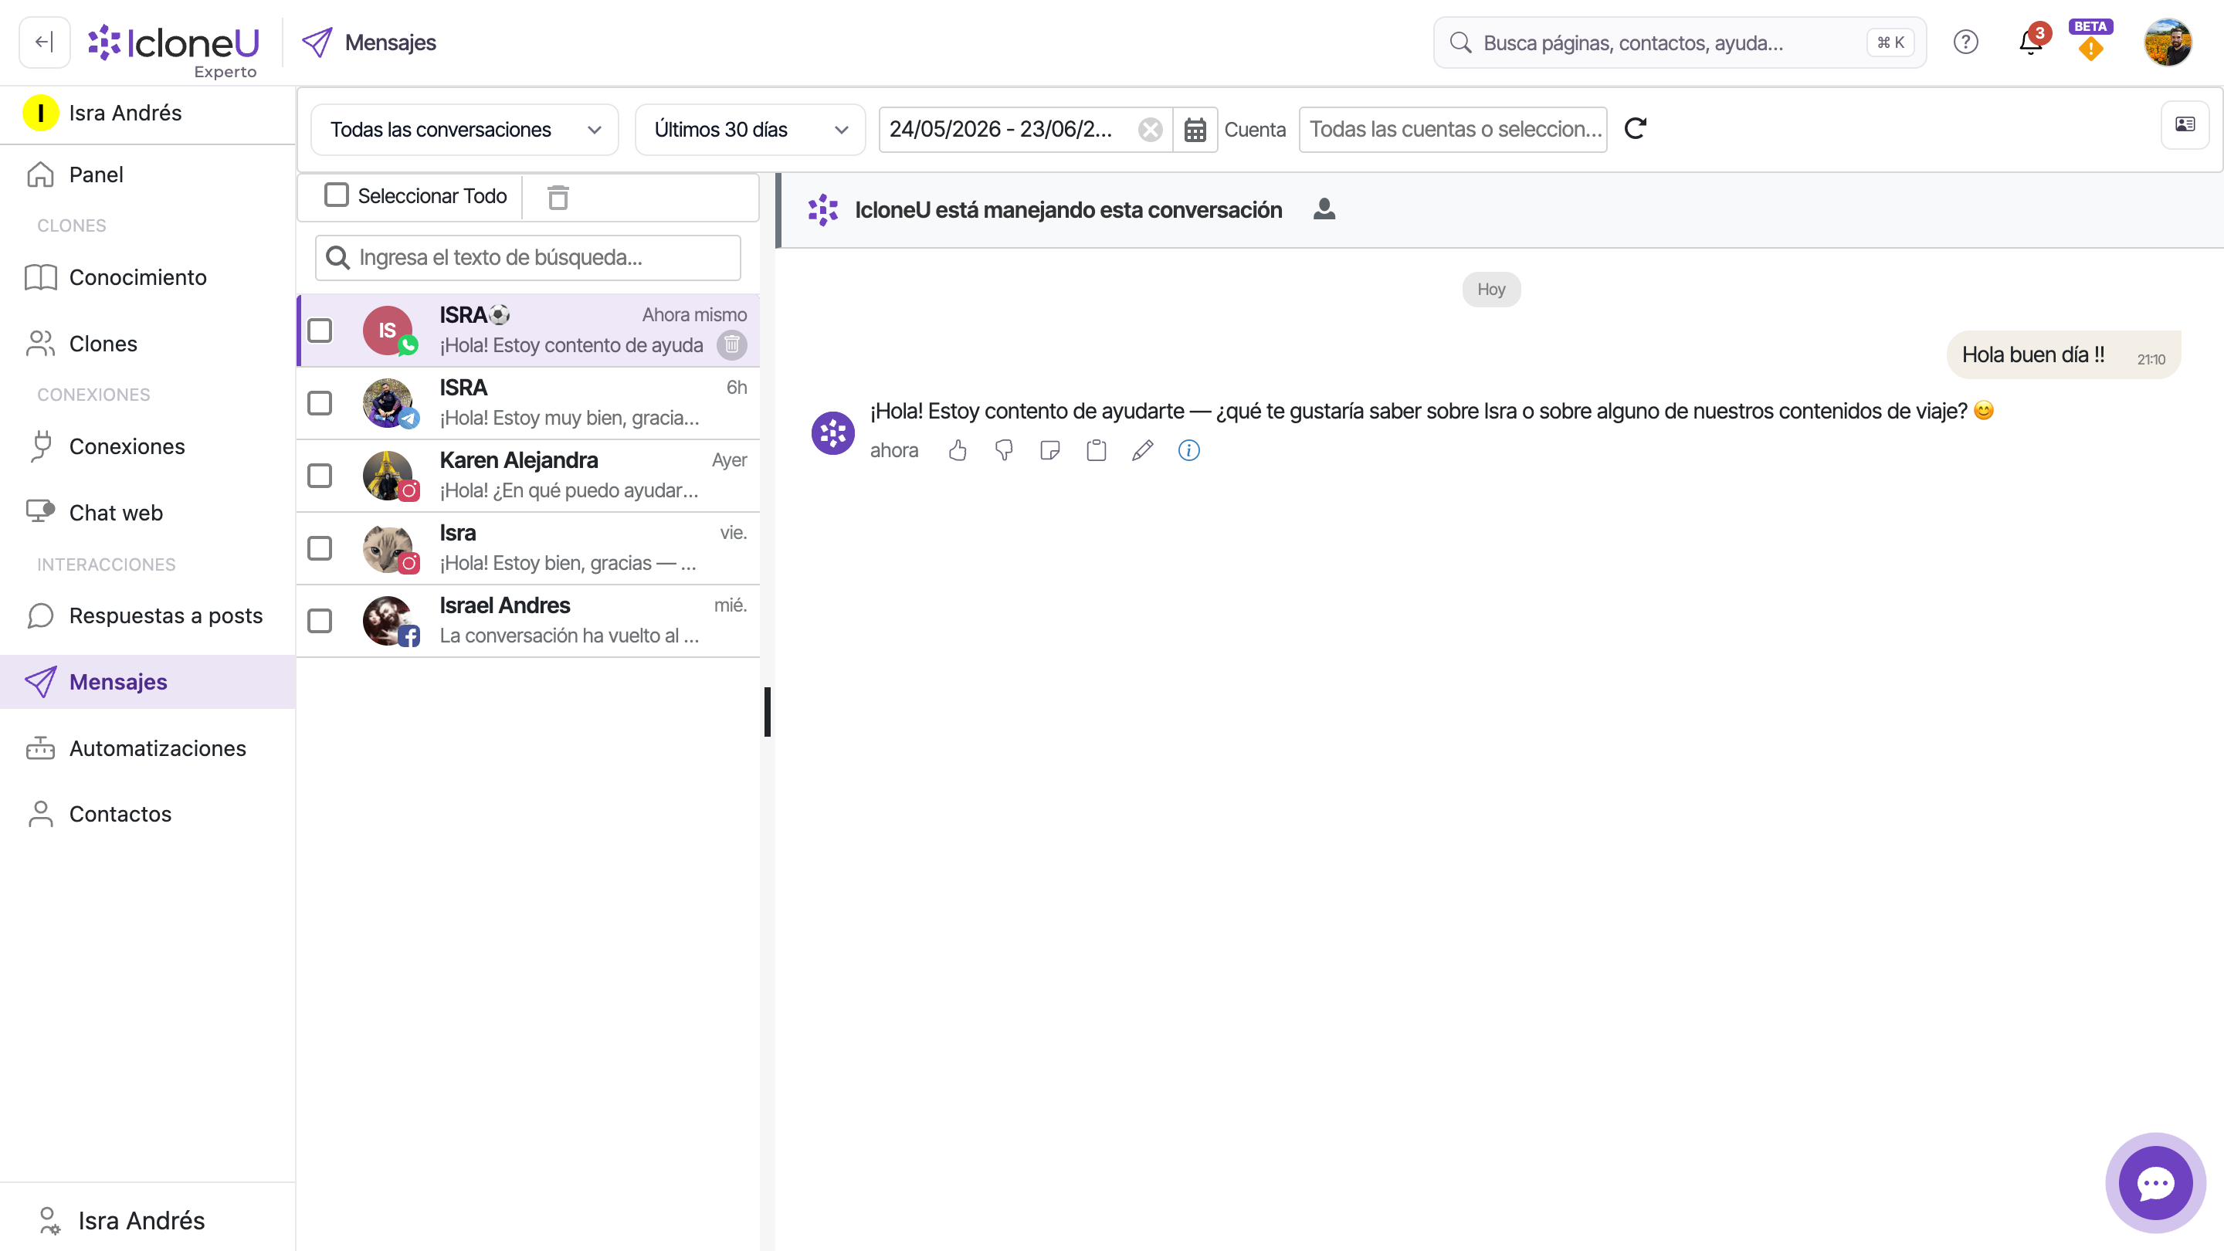Tick checkbox for Karen Alejandra conversation

(x=320, y=476)
